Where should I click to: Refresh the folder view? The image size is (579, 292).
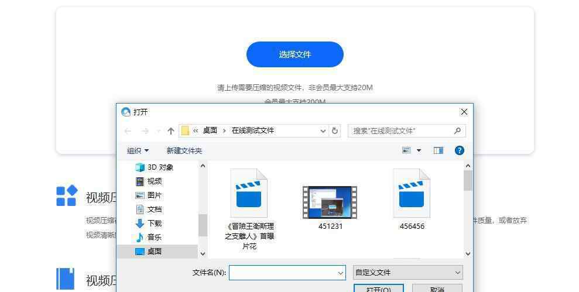[x=334, y=130]
